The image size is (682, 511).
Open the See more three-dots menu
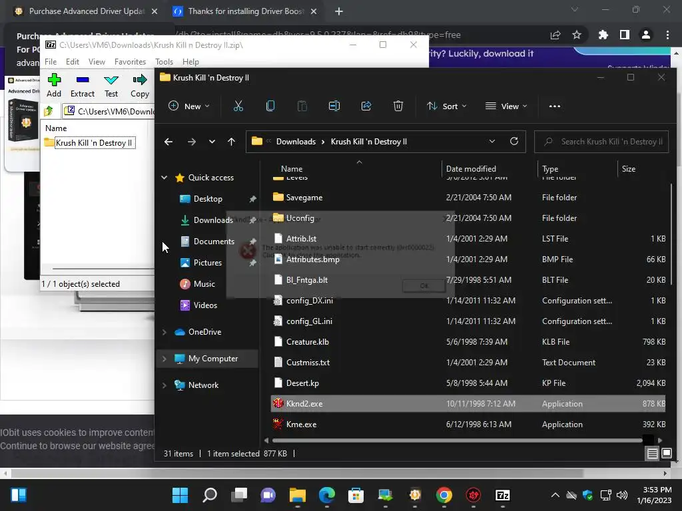coord(555,106)
